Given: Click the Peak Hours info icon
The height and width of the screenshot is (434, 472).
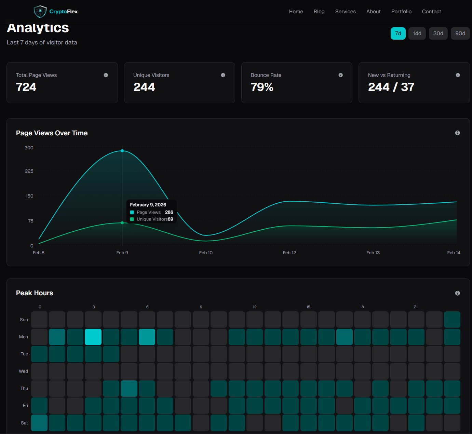Looking at the screenshot, I should (x=457, y=293).
